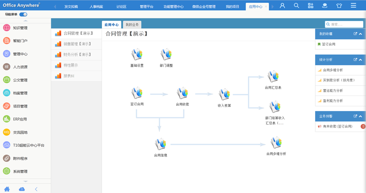Open the 实到款分析（按月度） link
The height and width of the screenshot is (193, 366).
[x=339, y=80]
